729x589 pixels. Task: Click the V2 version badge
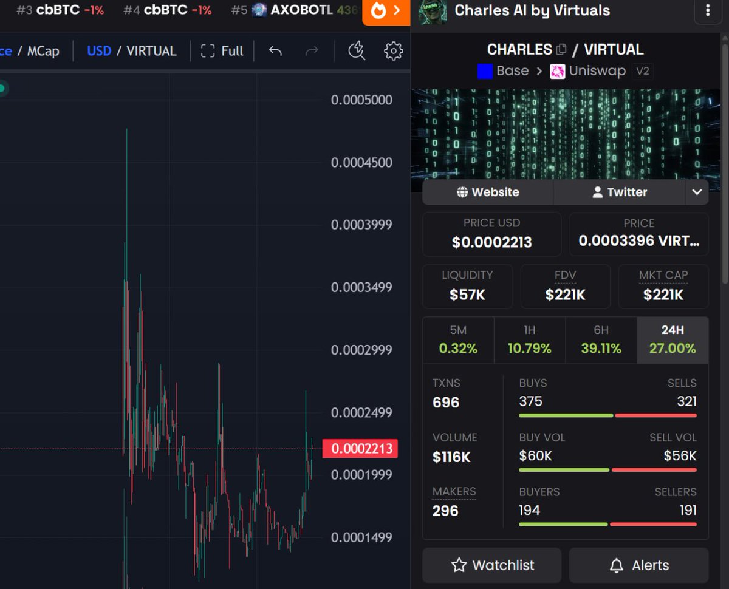click(642, 71)
